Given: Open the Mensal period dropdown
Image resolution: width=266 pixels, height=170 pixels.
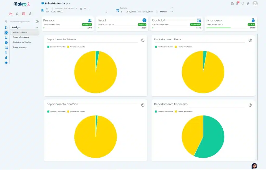Looking at the screenshot, I should tap(166, 12).
